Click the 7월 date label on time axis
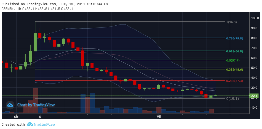The width and height of the screenshot is (262, 129). pyautogui.click(x=159, y=117)
